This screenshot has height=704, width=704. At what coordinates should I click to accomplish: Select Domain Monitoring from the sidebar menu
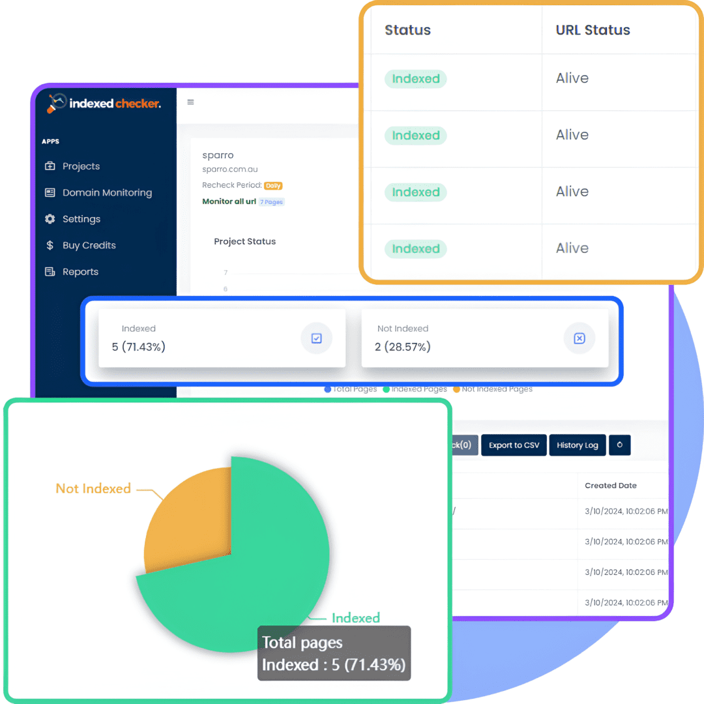107,192
